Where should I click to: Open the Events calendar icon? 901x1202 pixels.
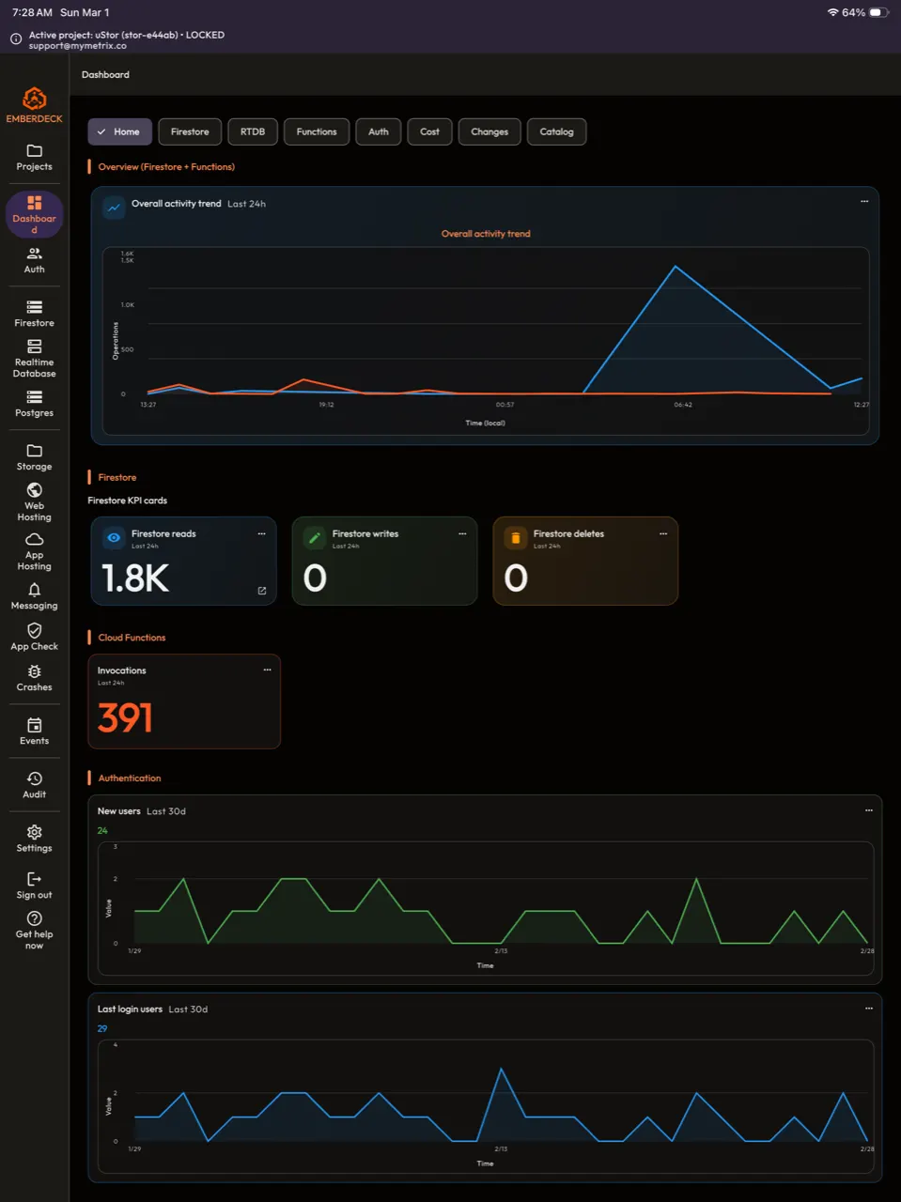pyautogui.click(x=34, y=726)
